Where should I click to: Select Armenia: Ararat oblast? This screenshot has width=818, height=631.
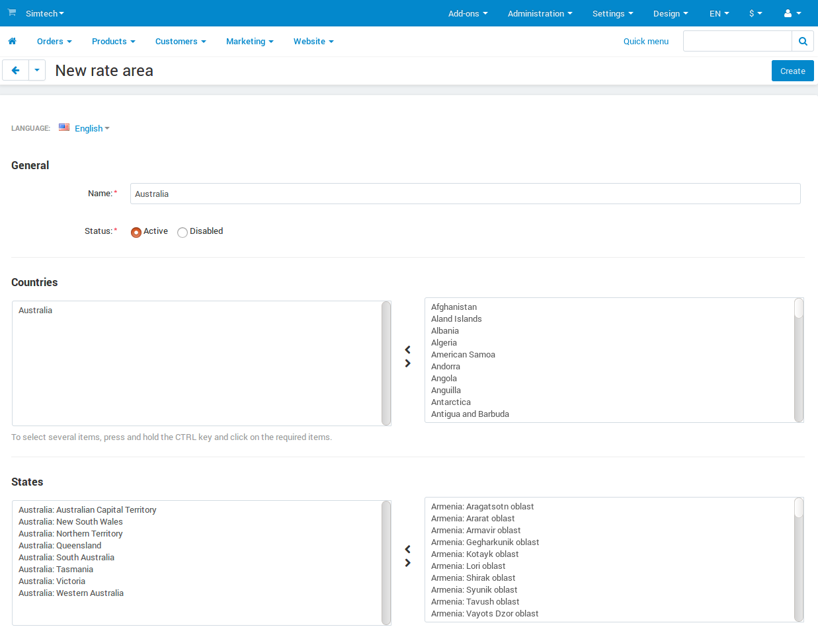tap(473, 518)
